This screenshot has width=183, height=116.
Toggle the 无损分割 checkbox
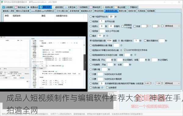pyautogui.click(x=91, y=88)
